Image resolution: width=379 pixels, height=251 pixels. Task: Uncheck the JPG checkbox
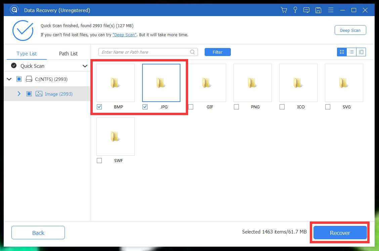pos(145,107)
